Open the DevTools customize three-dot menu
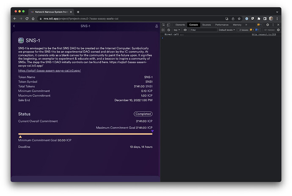Image resolution: width=292 pixels, height=196 pixels. (x=273, y=25)
